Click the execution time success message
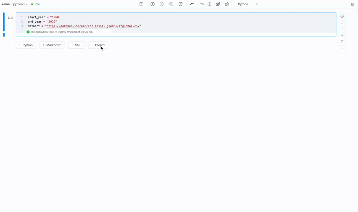Viewport: 358px width, 212px height. tap(60, 32)
